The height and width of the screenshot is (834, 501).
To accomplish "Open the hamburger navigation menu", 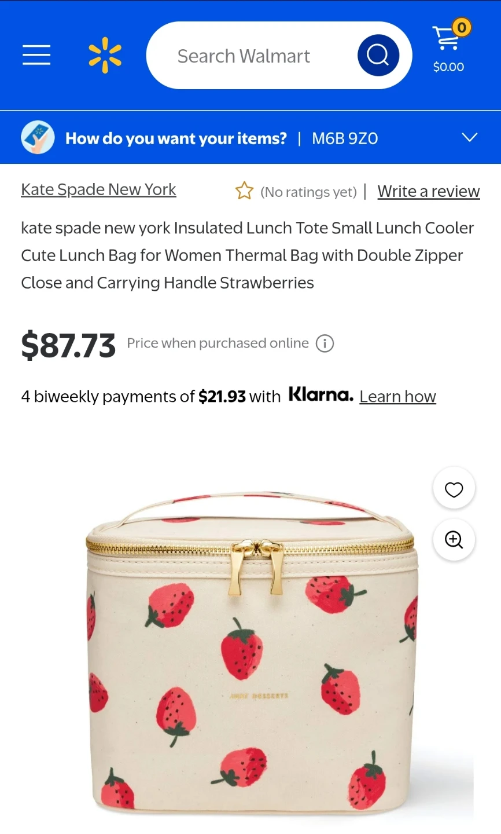I will pyautogui.click(x=36, y=55).
